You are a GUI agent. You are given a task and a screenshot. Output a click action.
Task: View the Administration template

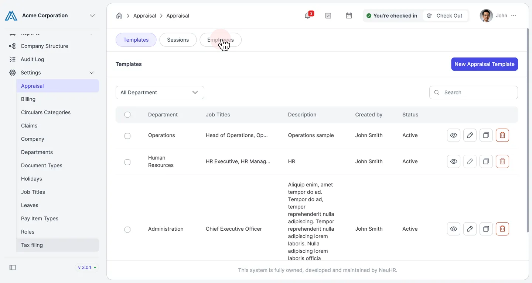[x=454, y=229]
